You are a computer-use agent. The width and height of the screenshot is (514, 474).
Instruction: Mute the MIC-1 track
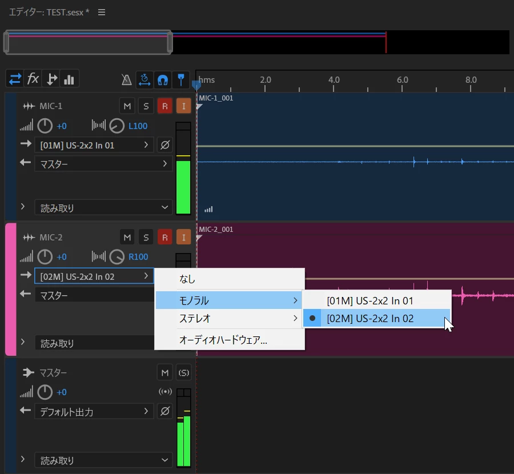click(x=127, y=106)
